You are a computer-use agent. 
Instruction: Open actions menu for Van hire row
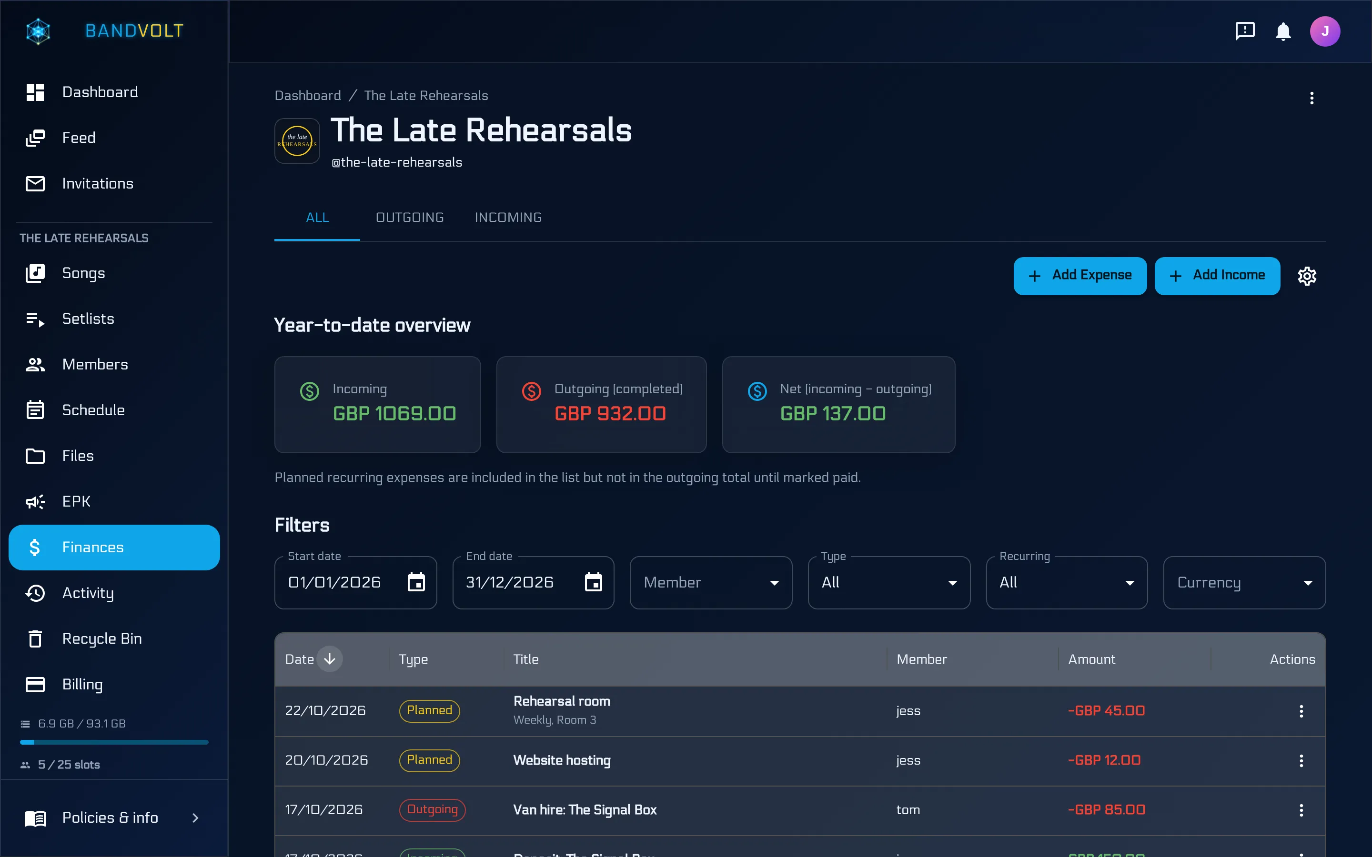(x=1301, y=809)
